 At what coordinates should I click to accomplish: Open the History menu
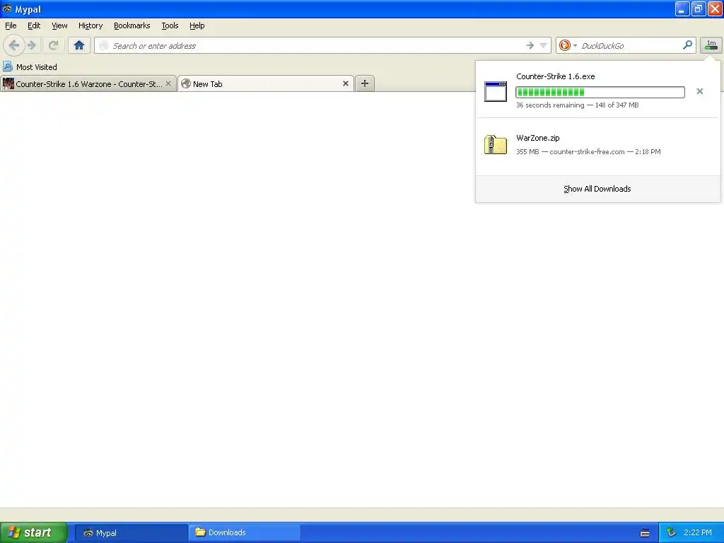90,25
